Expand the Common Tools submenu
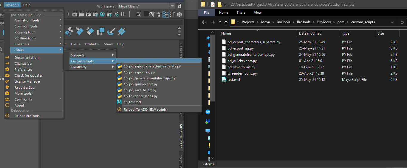This screenshot has height=168, width=407. click(37, 26)
